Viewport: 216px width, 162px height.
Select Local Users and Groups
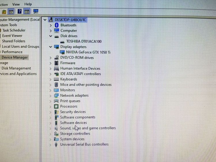pos(20,46)
